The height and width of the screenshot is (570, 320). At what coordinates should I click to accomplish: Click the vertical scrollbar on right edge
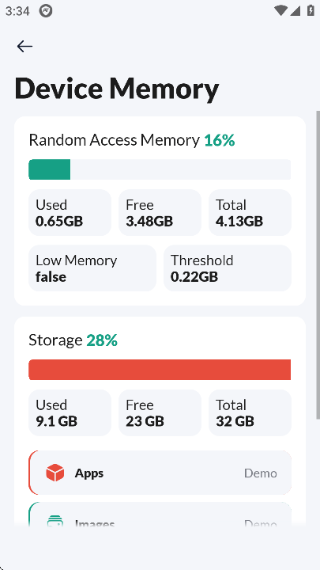tap(318, 264)
